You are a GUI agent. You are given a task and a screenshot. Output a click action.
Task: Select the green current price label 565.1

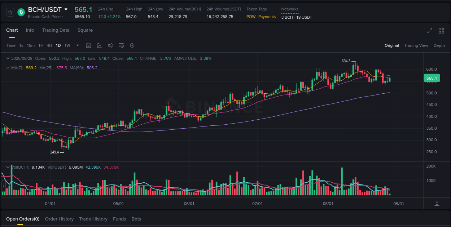click(x=432, y=78)
